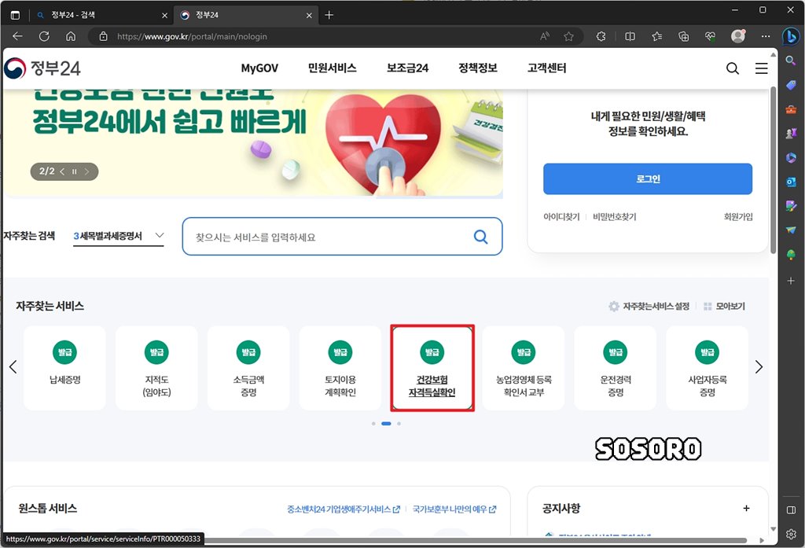
Task: Open the hamburger menu in the site header
Action: (x=761, y=68)
